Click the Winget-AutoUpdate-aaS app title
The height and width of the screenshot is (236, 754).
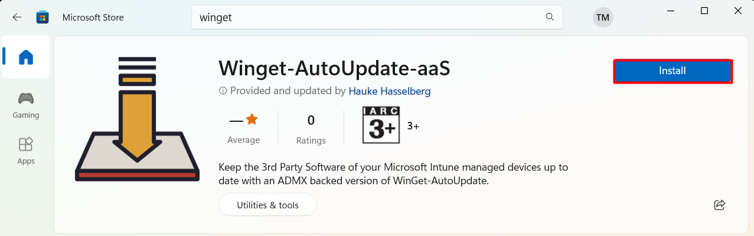click(334, 68)
